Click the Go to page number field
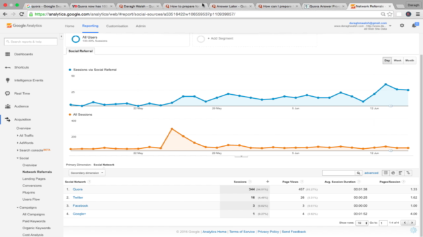 [383, 223]
